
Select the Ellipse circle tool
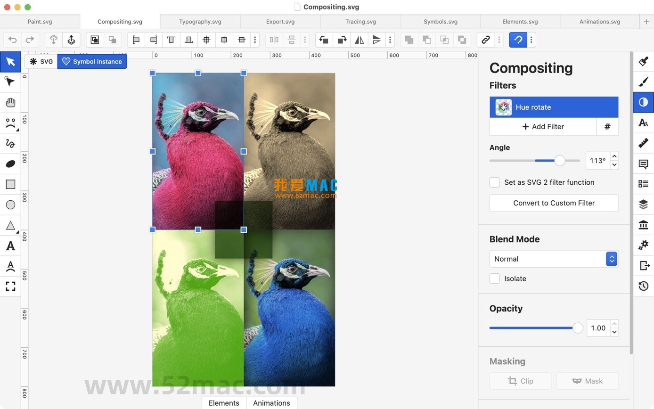pos(10,204)
